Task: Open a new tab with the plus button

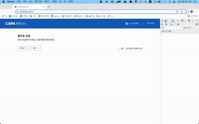Action: [x=49, y=7]
